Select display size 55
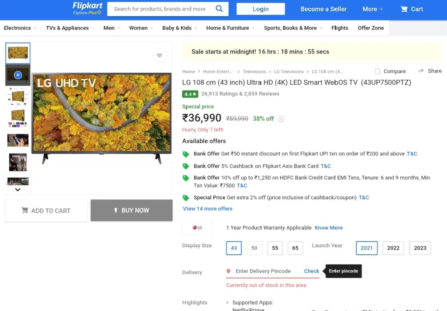The width and height of the screenshot is (447, 311). pos(275,248)
